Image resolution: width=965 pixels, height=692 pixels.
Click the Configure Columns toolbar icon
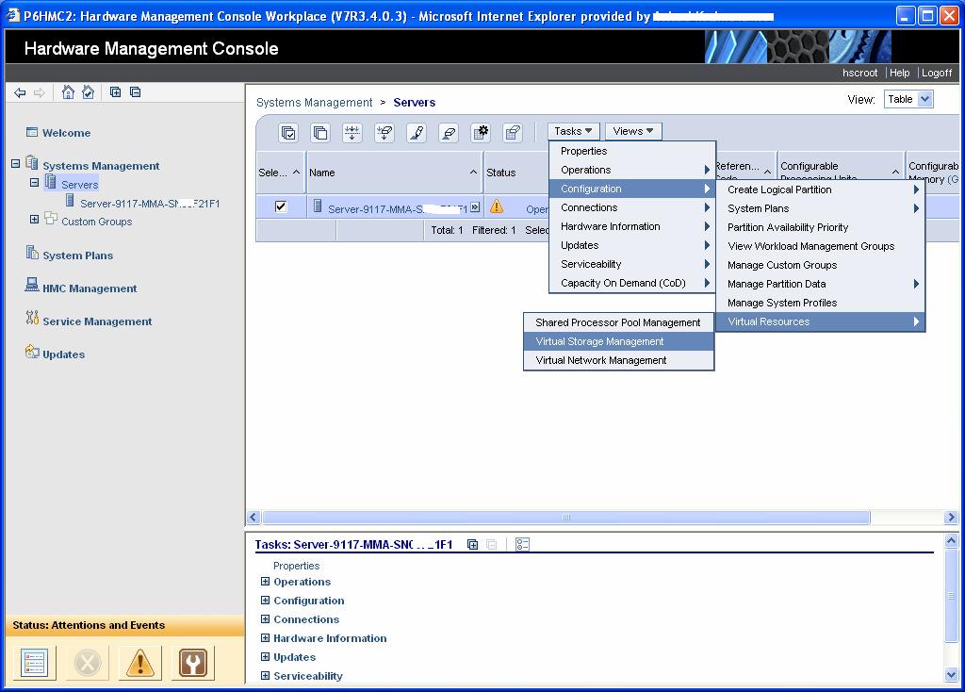click(481, 132)
